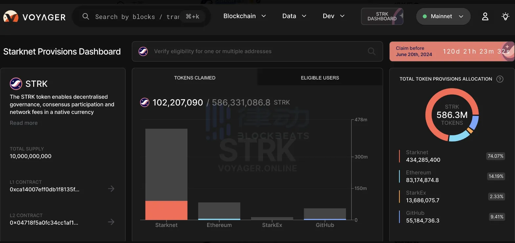
Task: Click the eligibility search magnifier icon
Action: click(x=372, y=51)
